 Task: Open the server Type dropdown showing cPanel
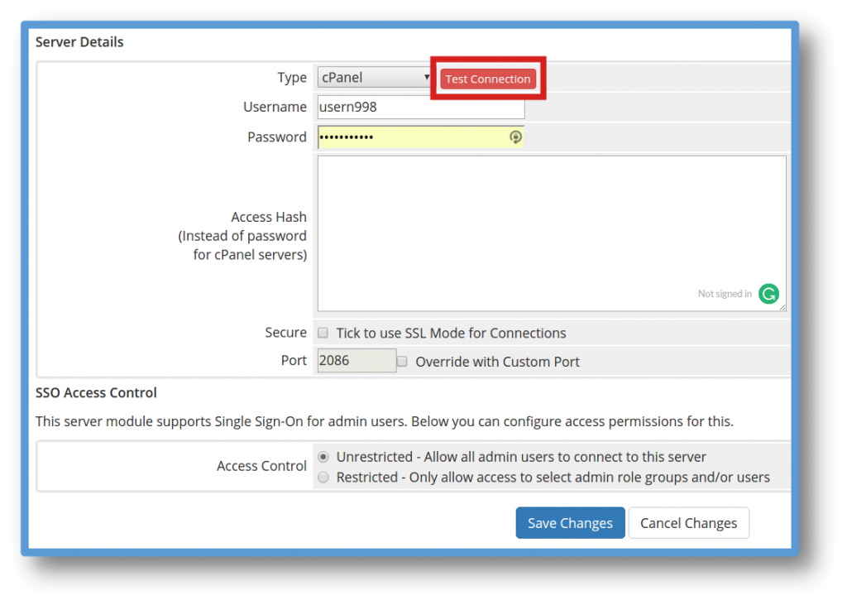click(375, 78)
